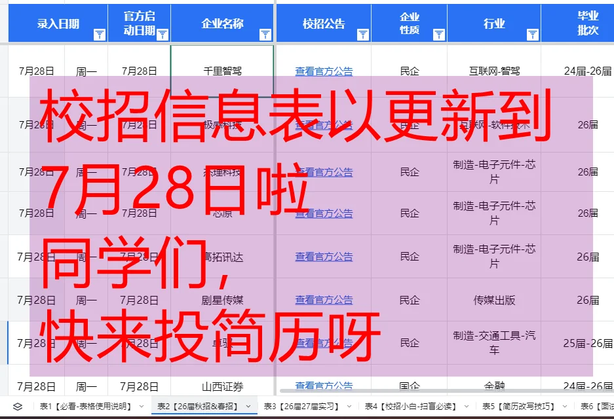Open 查看官方公告 link for 剧星传媒

pyautogui.click(x=324, y=300)
